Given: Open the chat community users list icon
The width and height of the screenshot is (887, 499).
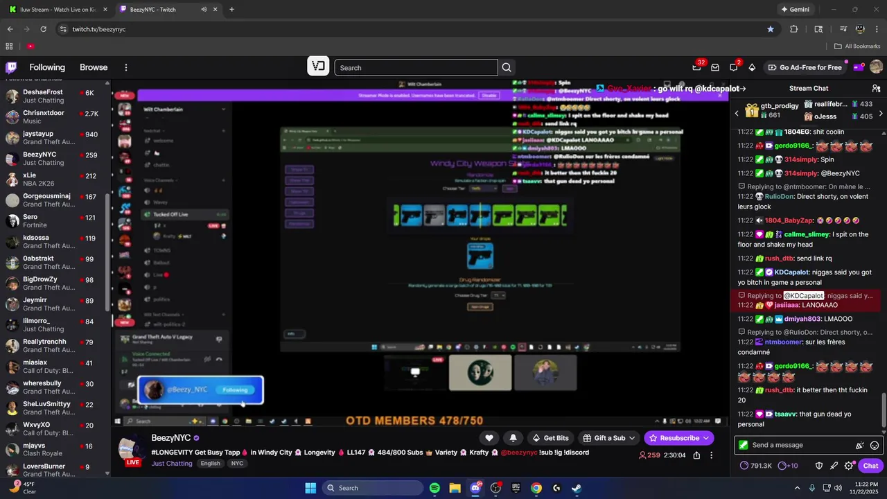Looking at the screenshot, I should click(876, 89).
